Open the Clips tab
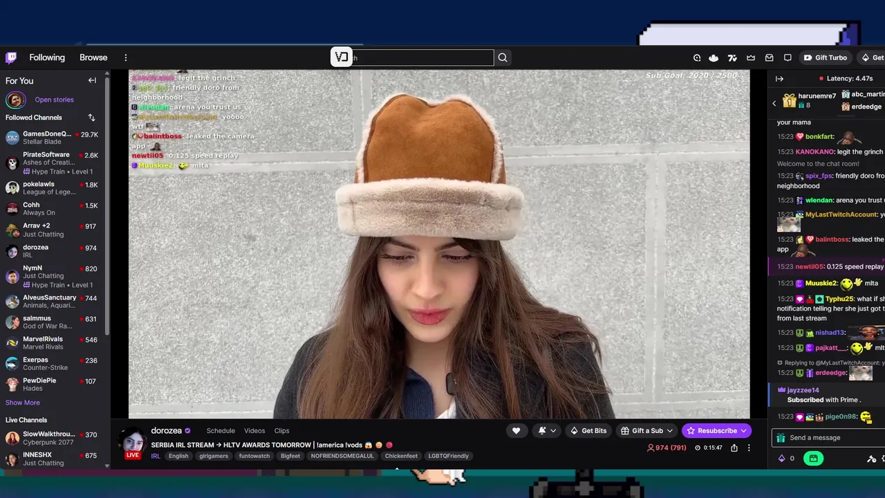Screen dimensions: 885x498 (281, 431)
